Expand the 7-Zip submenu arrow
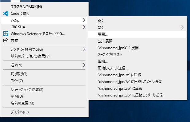The image size is (190, 122). click(x=84, y=20)
